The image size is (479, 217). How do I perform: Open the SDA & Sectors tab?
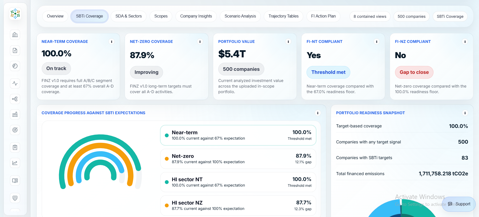point(129,16)
